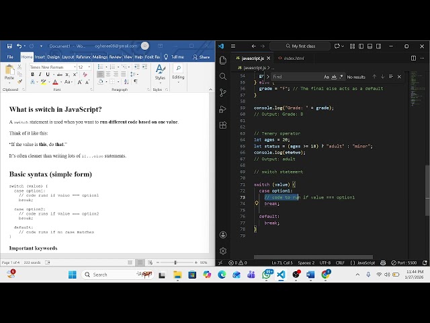Switch to the Review tab in Word
This screenshot has height=323, width=430.
115,57
